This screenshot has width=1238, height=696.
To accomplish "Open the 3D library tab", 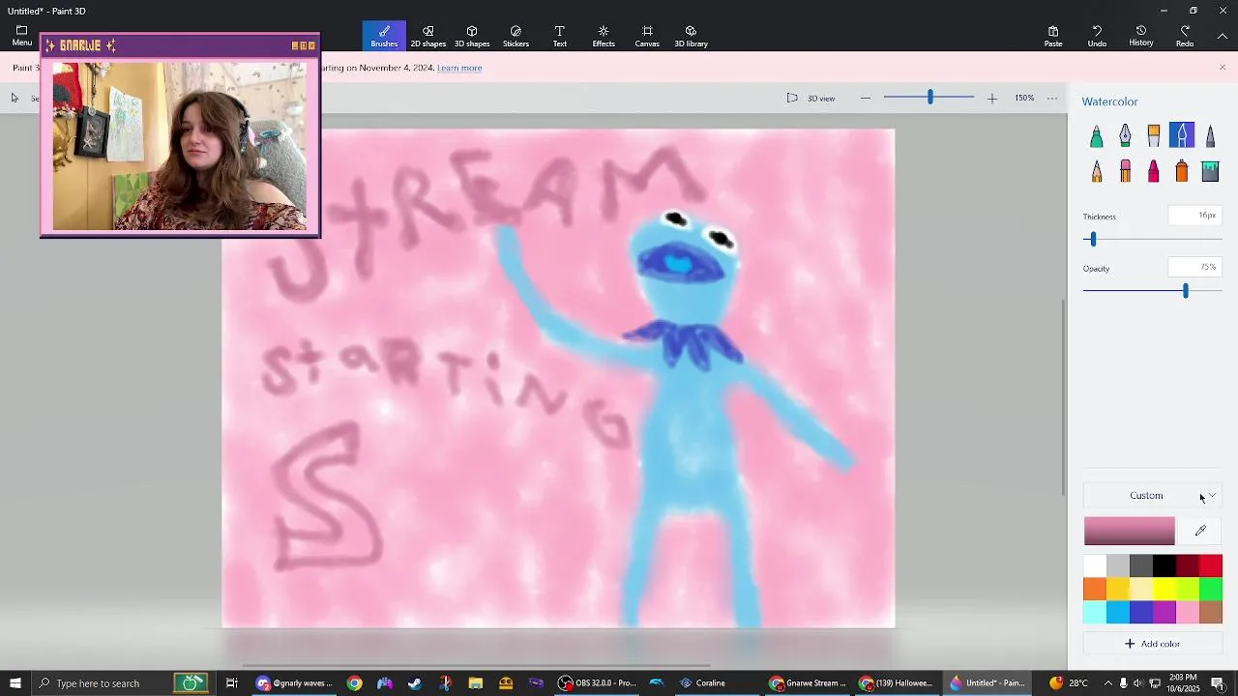I will coord(691,36).
